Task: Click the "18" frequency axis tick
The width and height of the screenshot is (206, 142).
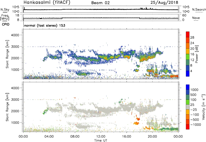Action: (x=17, y=15)
